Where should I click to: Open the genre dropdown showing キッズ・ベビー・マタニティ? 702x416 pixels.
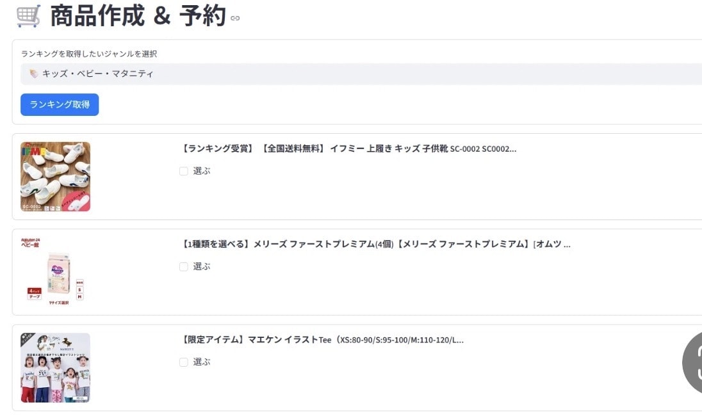[361, 74]
